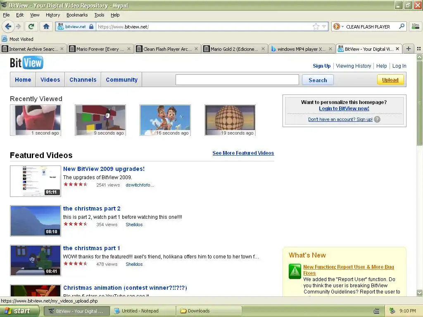The width and height of the screenshot is (423, 317).
Task: Open the View menu
Action: point(35,15)
